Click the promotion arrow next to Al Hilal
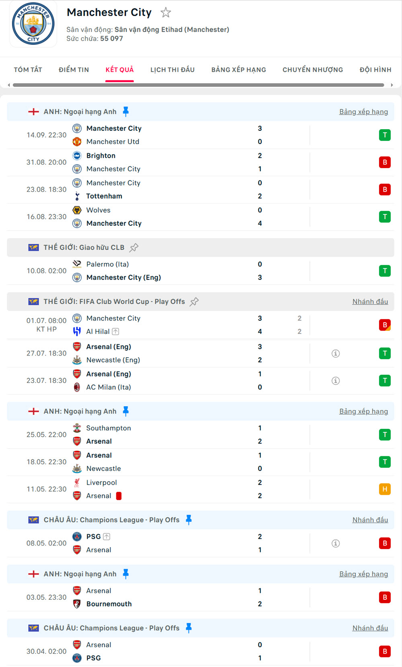This screenshot has height=667, width=402. [116, 331]
